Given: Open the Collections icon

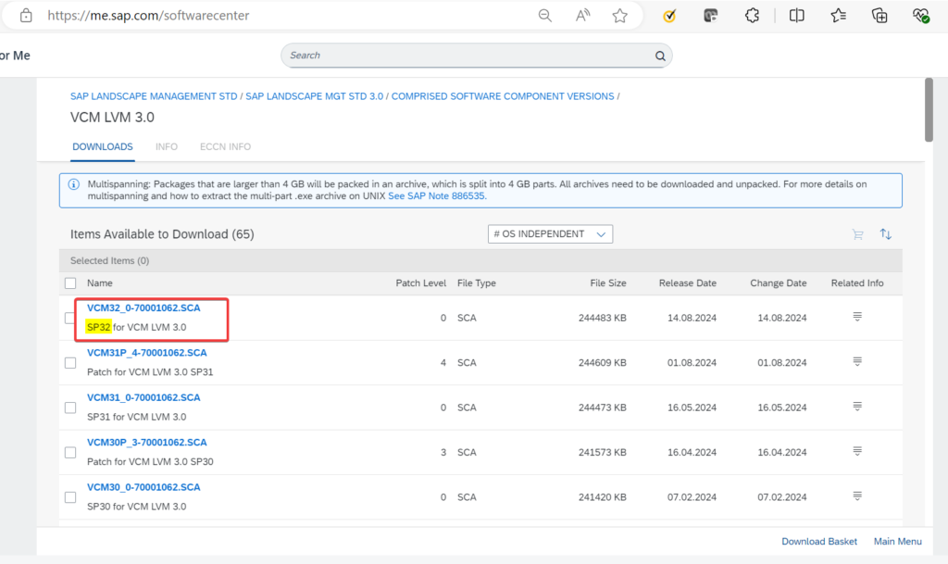Looking at the screenshot, I should (879, 16).
